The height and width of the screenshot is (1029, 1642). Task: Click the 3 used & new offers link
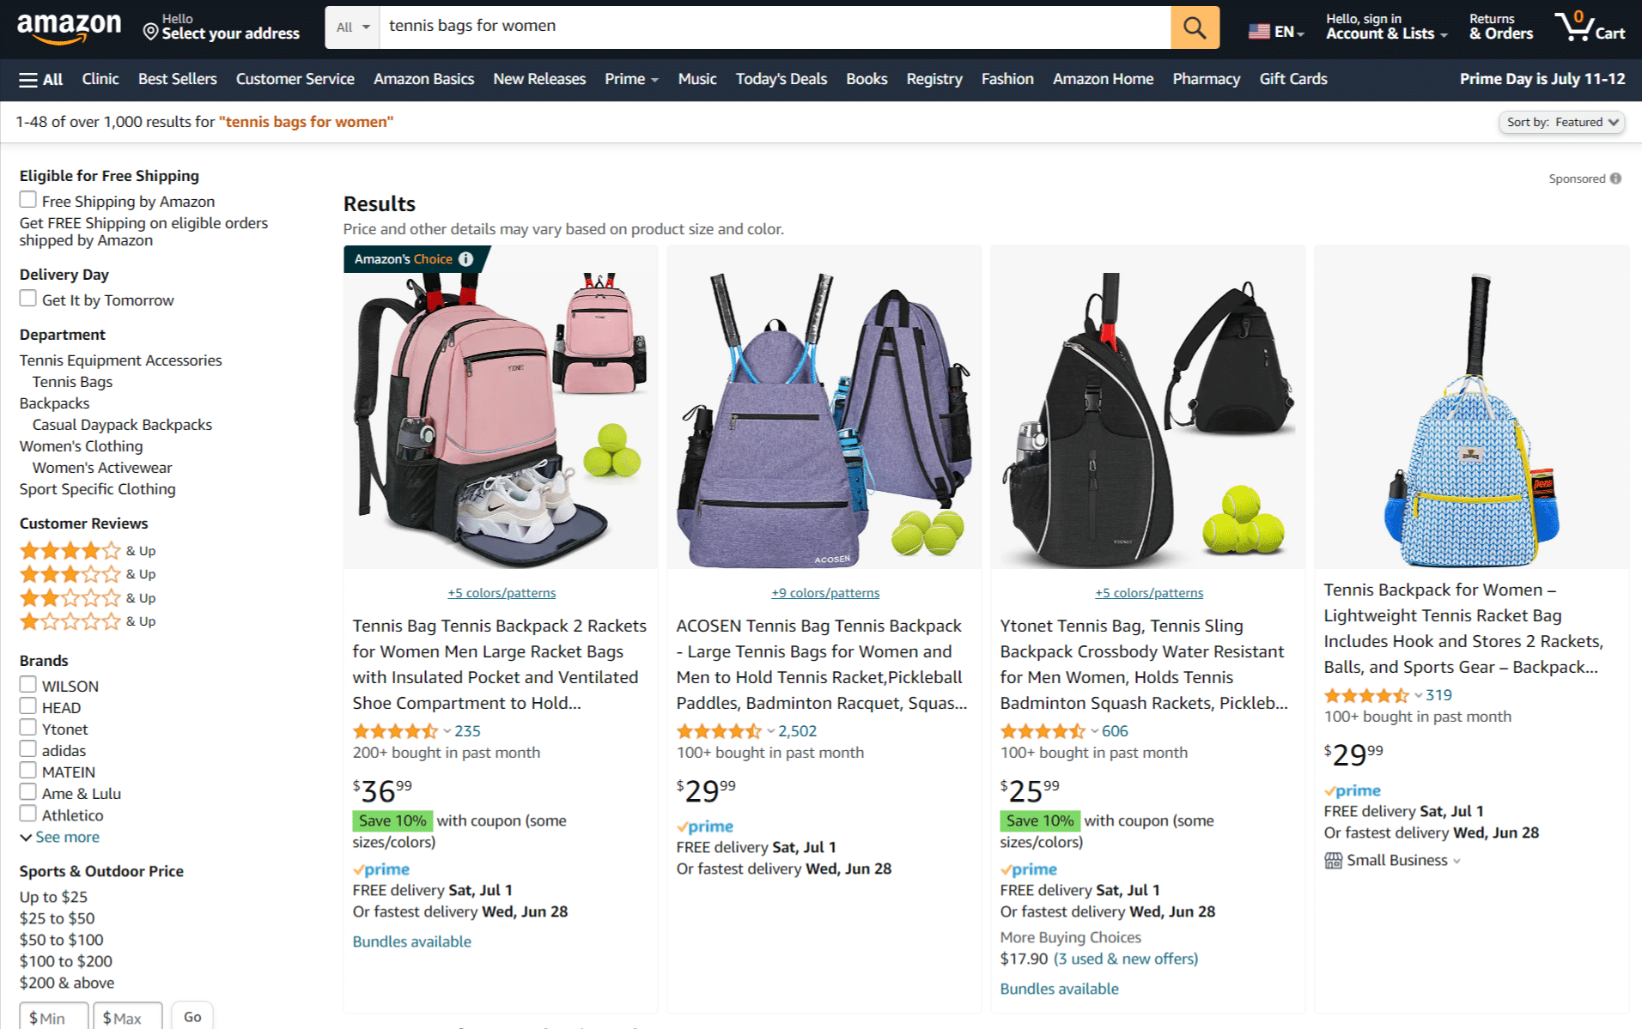(x=1125, y=959)
